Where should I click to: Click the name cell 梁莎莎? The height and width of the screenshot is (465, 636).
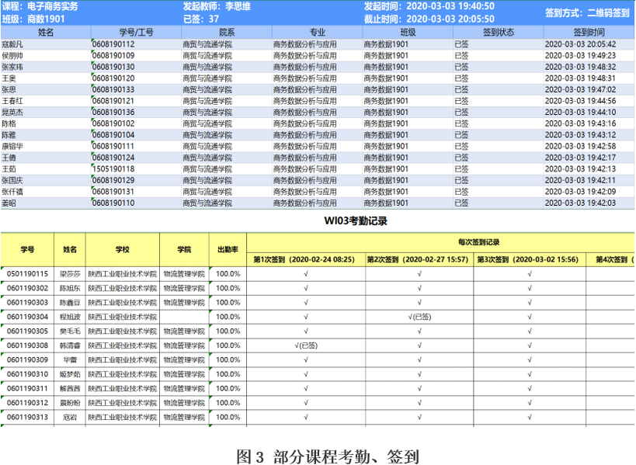tap(70, 274)
